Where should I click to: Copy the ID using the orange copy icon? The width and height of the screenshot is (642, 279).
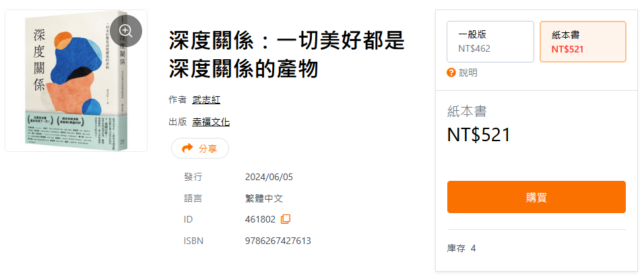[286, 219]
